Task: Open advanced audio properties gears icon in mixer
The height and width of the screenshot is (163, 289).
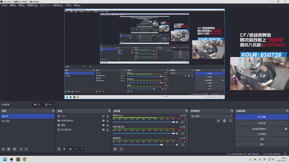Action: point(115,149)
